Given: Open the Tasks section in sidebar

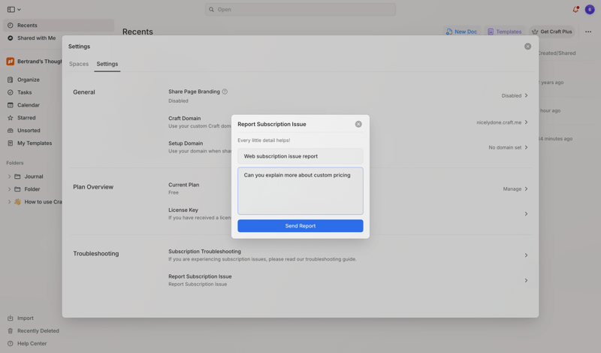Looking at the screenshot, I should click(25, 92).
